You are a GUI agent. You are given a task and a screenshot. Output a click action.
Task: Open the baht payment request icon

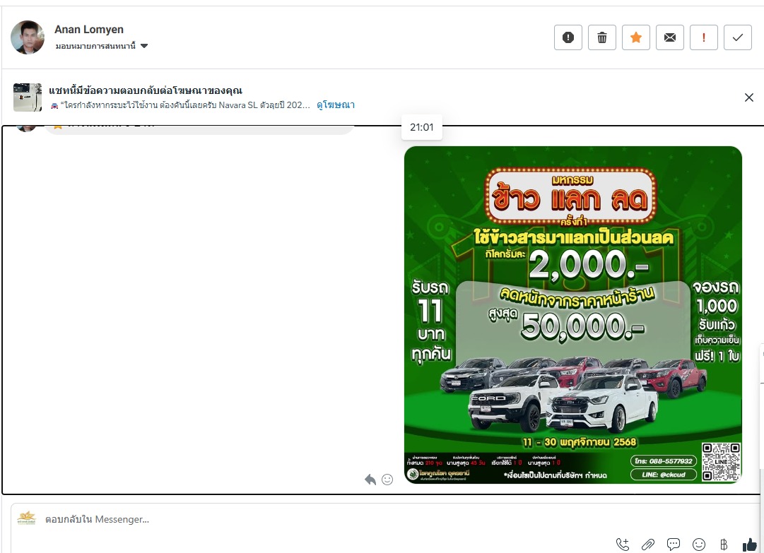click(724, 545)
